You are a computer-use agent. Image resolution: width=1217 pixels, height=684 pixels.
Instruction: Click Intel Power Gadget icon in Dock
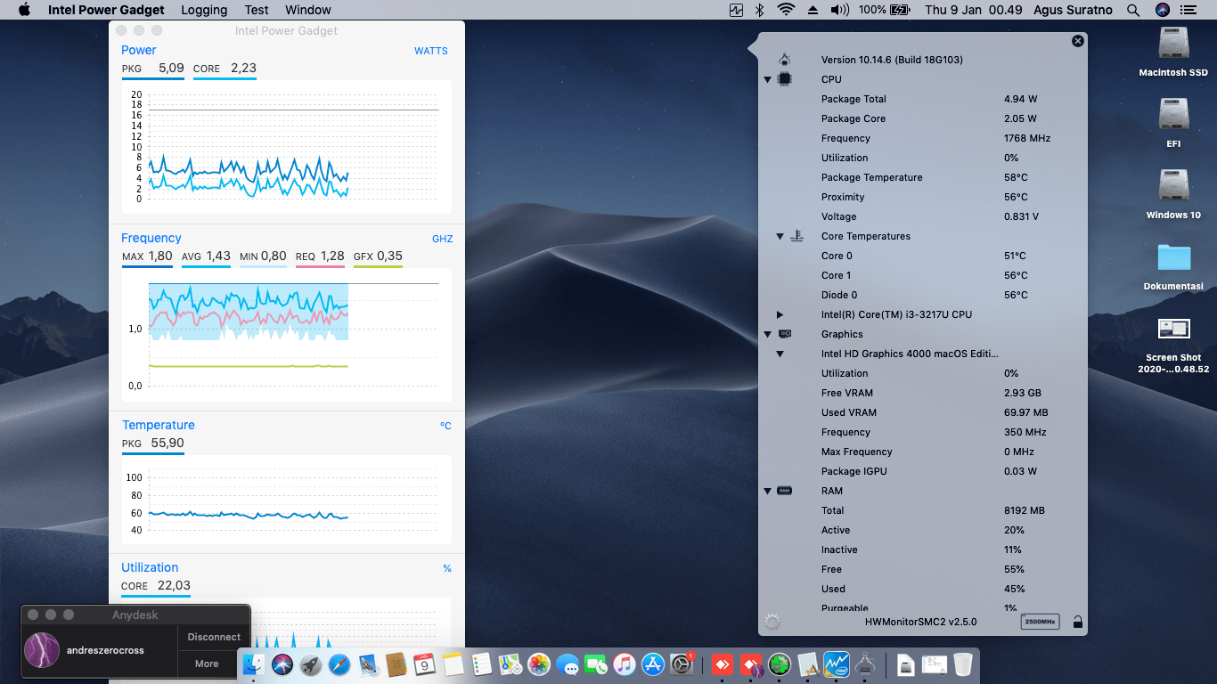click(x=837, y=664)
